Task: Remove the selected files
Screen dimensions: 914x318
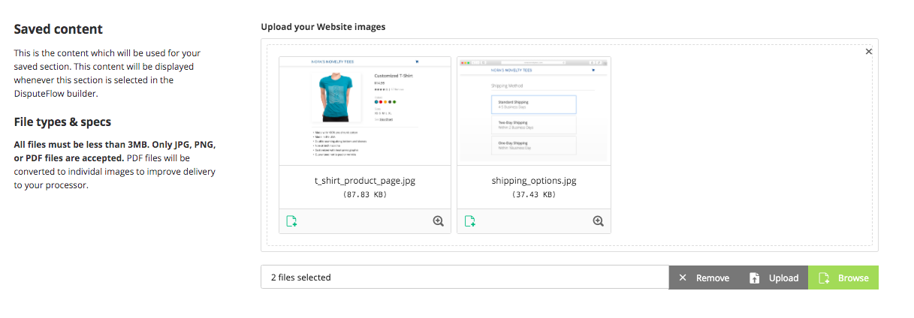Action: (x=704, y=278)
